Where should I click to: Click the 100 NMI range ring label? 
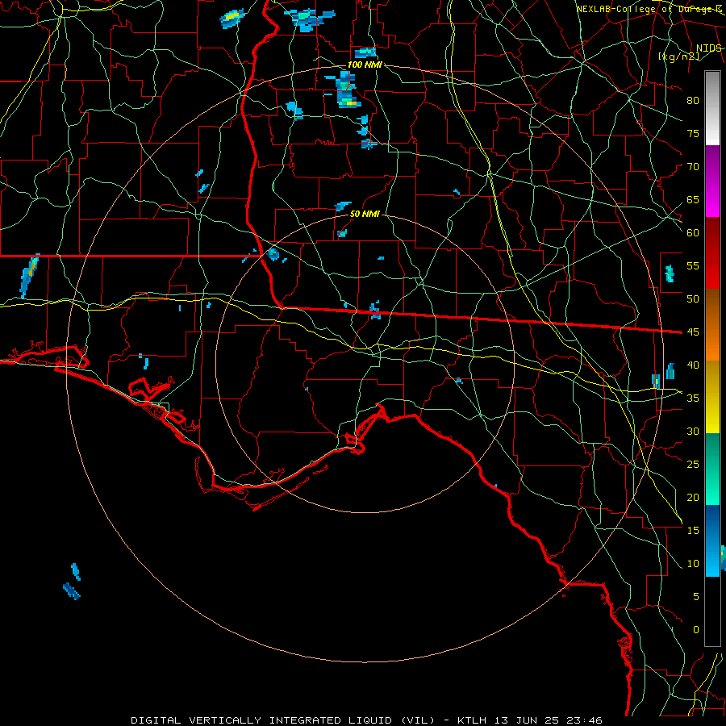point(365,65)
